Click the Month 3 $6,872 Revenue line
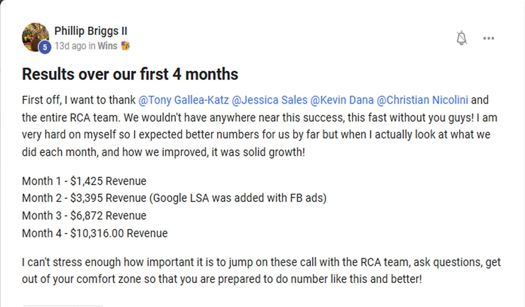 84,216
